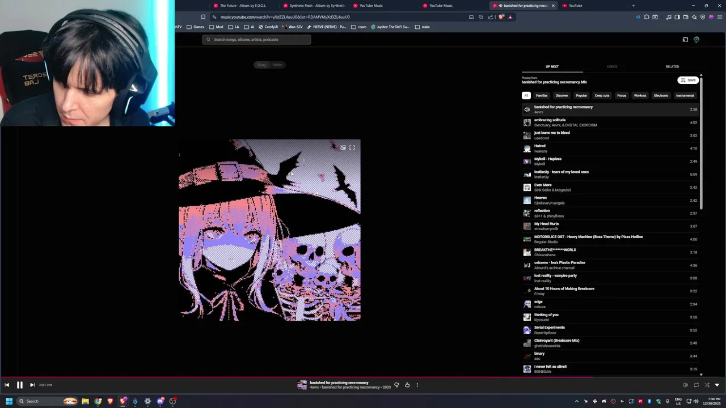Select the Deep cuts filter chip

[602, 95]
